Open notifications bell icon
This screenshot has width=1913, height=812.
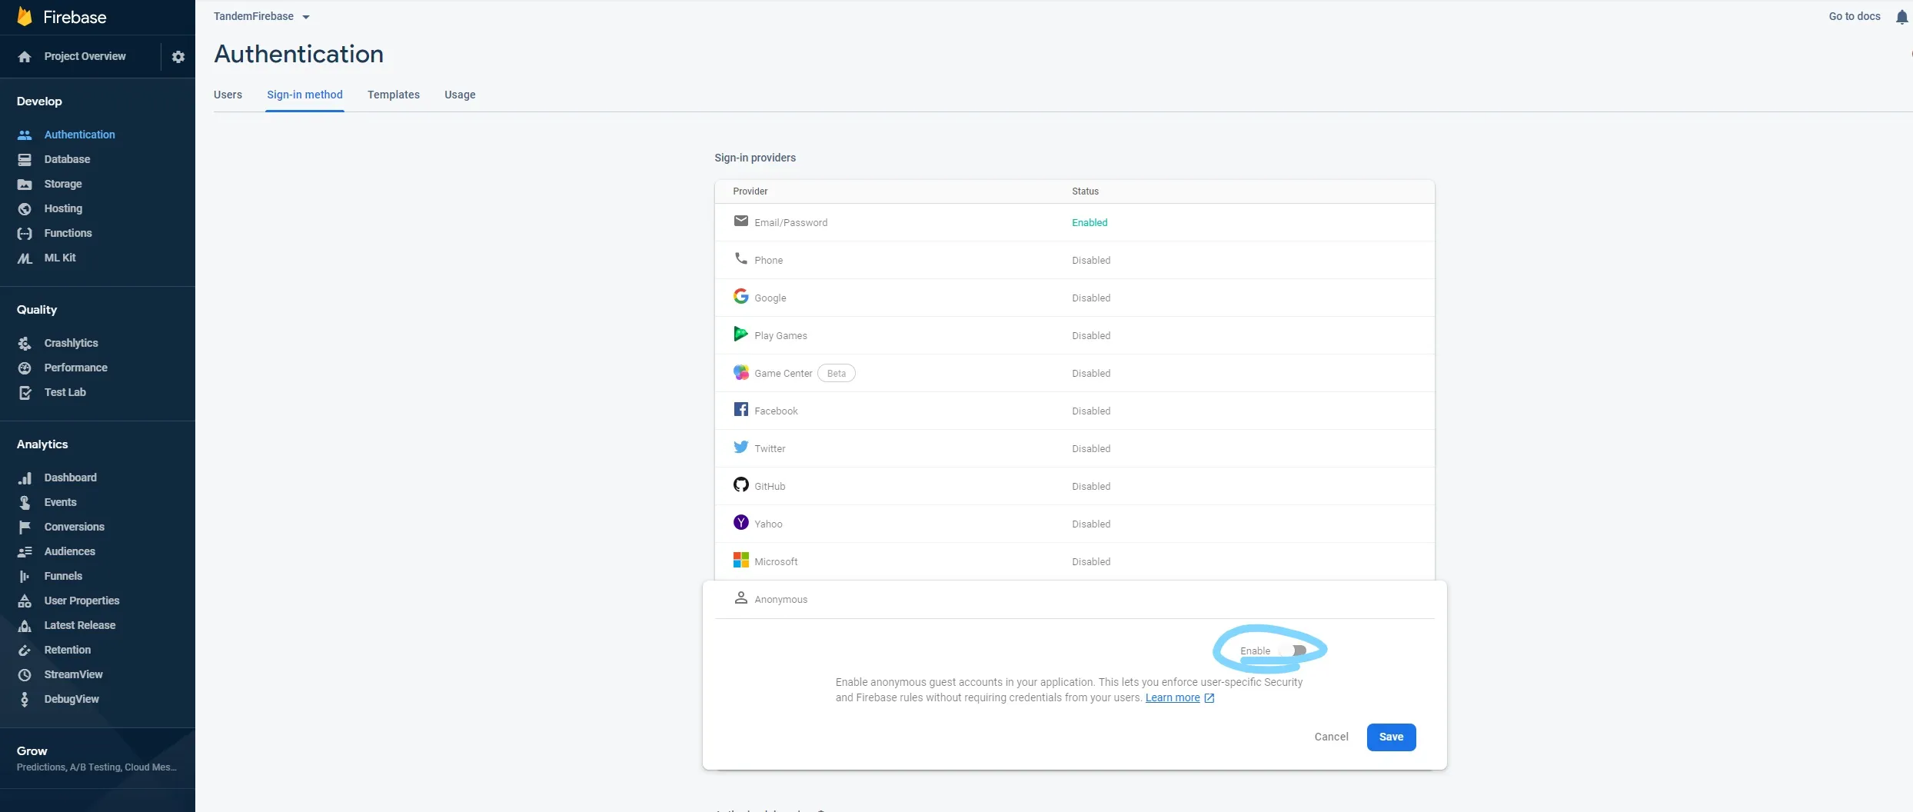tap(1901, 17)
